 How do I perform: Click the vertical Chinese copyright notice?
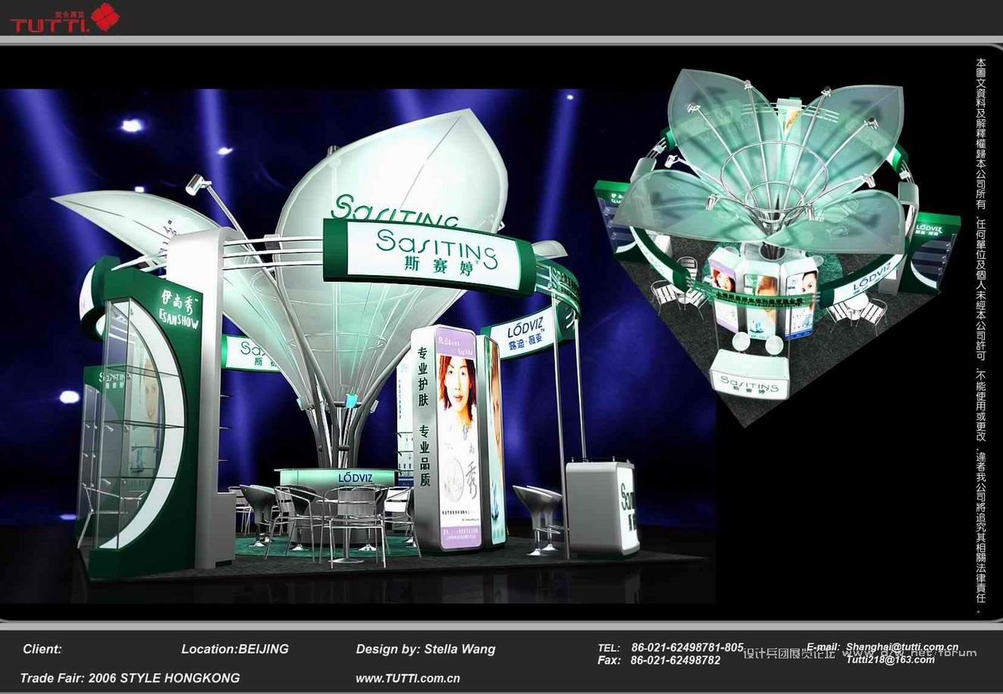(981, 335)
